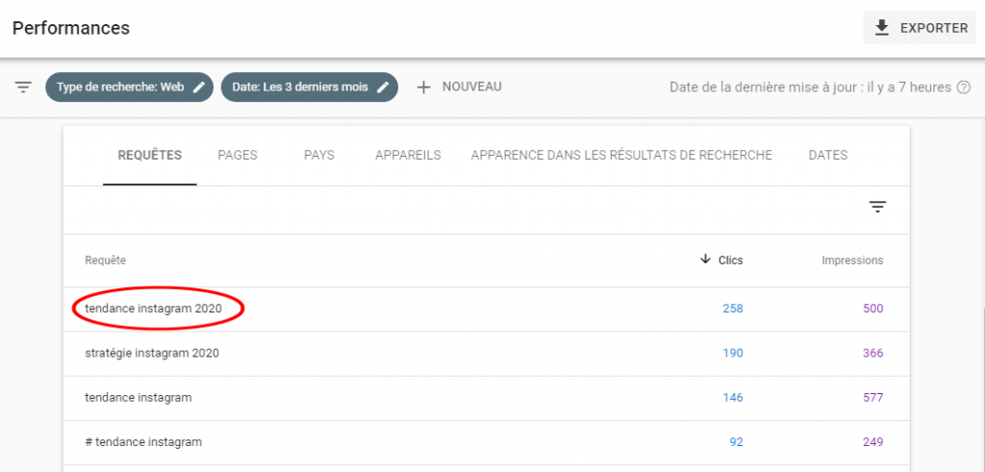Image resolution: width=985 pixels, height=472 pixels.
Task: Select the '# tendance instagram' query row
Action: pos(143,442)
